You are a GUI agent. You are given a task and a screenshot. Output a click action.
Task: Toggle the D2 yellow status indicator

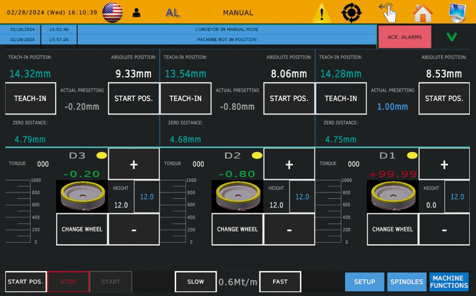tap(257, 156)
